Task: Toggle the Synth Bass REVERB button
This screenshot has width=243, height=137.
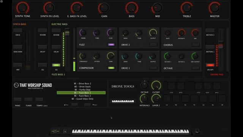Action: pyautogui.click(x=43, y=30)
